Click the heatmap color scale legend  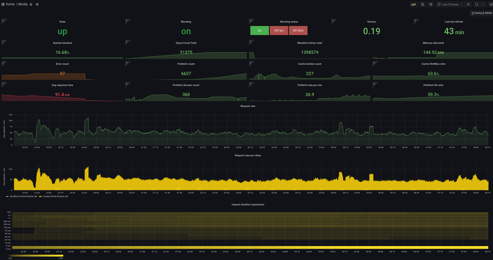pyautogui.click(x=35, y=256)
